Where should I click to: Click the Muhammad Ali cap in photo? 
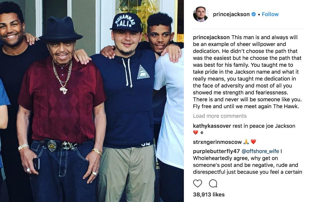pos(127,22)
